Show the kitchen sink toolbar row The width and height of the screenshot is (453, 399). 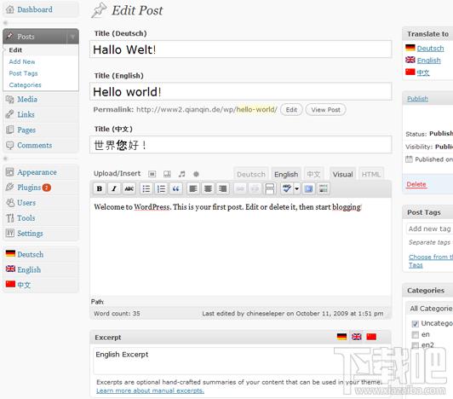point(324,189)
